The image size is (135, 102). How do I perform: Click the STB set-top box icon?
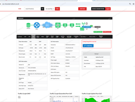(97, 27)
